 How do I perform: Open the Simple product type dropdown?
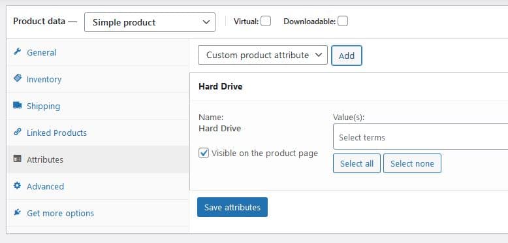click(150, 22)
